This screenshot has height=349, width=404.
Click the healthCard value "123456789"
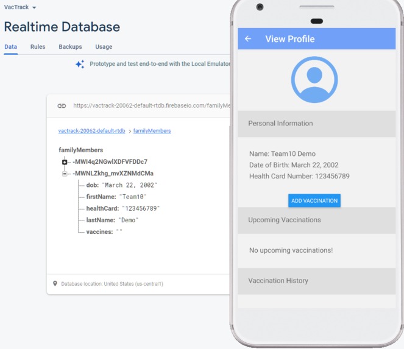click(141, 208)
